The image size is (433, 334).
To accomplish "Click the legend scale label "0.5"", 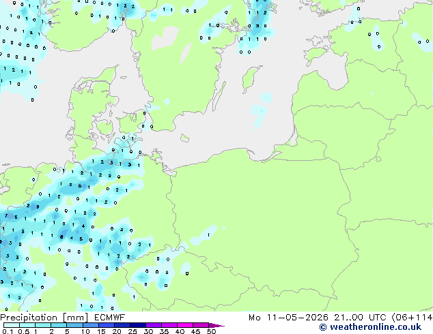I will pos(24,331).
